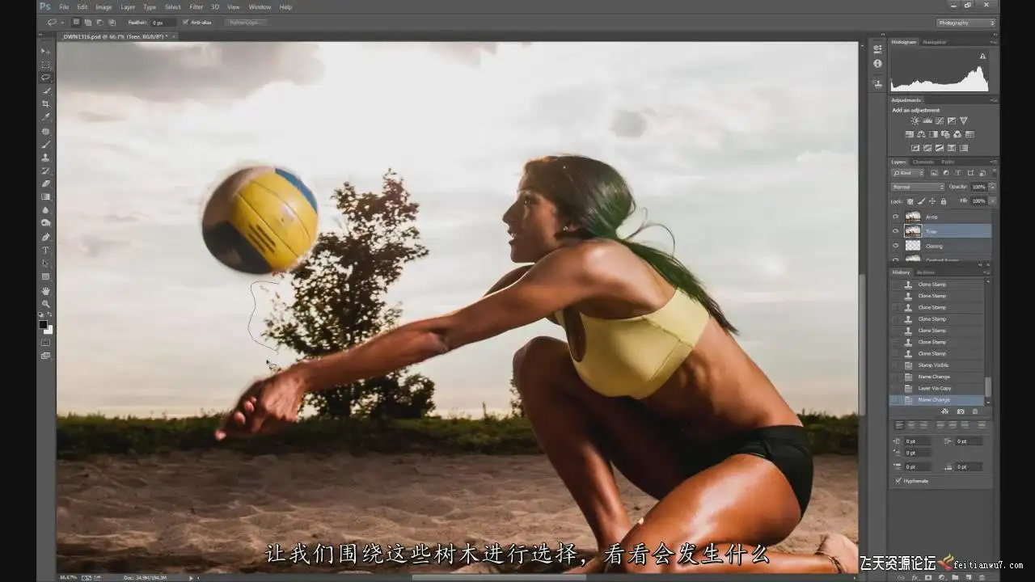The height and width of the screenshot is (582, 1035).
Task: Select the Lasso tool in the toolbox
Action: coord(46,78)
